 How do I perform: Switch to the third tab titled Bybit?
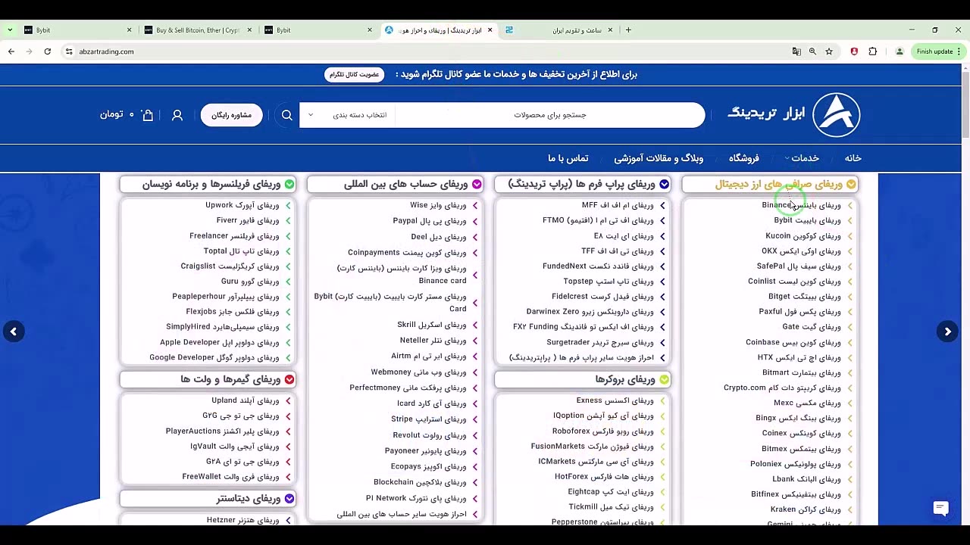tap(317, 30)
